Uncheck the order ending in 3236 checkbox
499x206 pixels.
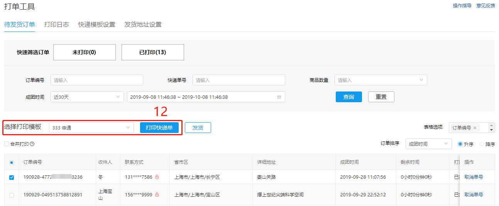(x=12, y=177)
